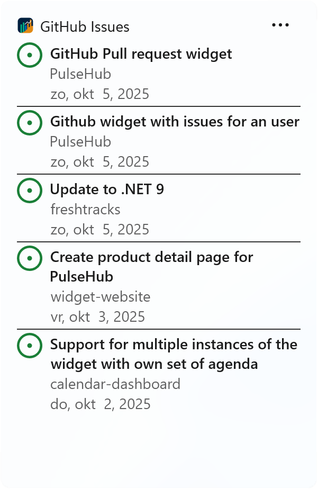Click the issue state icon next to Update to .NET 9
The height and width of the screenshot is (489, 318).
[30, 191]
